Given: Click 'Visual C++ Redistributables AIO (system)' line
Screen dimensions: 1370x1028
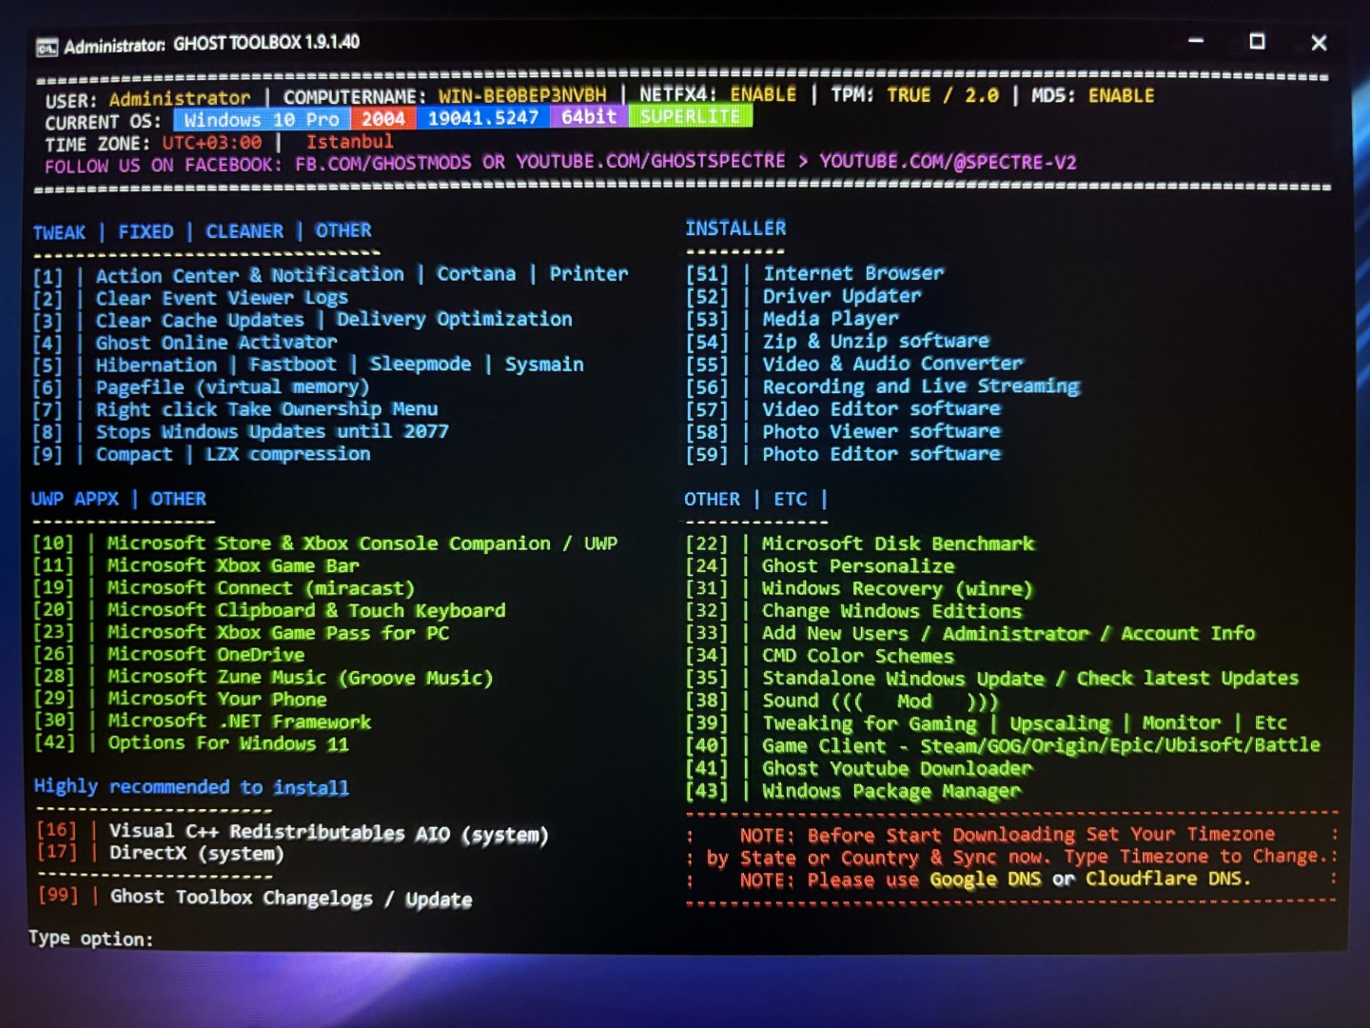Looking at the screenshot, I should tap(329, 833).
